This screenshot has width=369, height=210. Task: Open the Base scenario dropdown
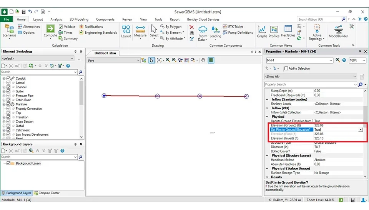pyautogui.click(x=138, y=60)
